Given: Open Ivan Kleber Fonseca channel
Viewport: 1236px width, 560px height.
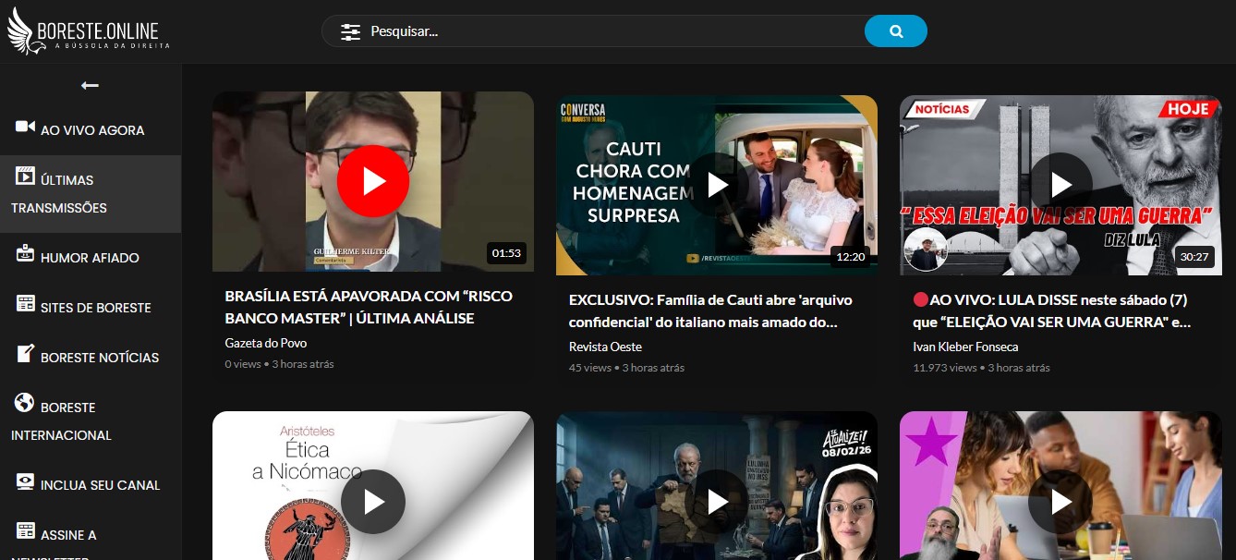Looking at the screenshot, I should 965,347.
